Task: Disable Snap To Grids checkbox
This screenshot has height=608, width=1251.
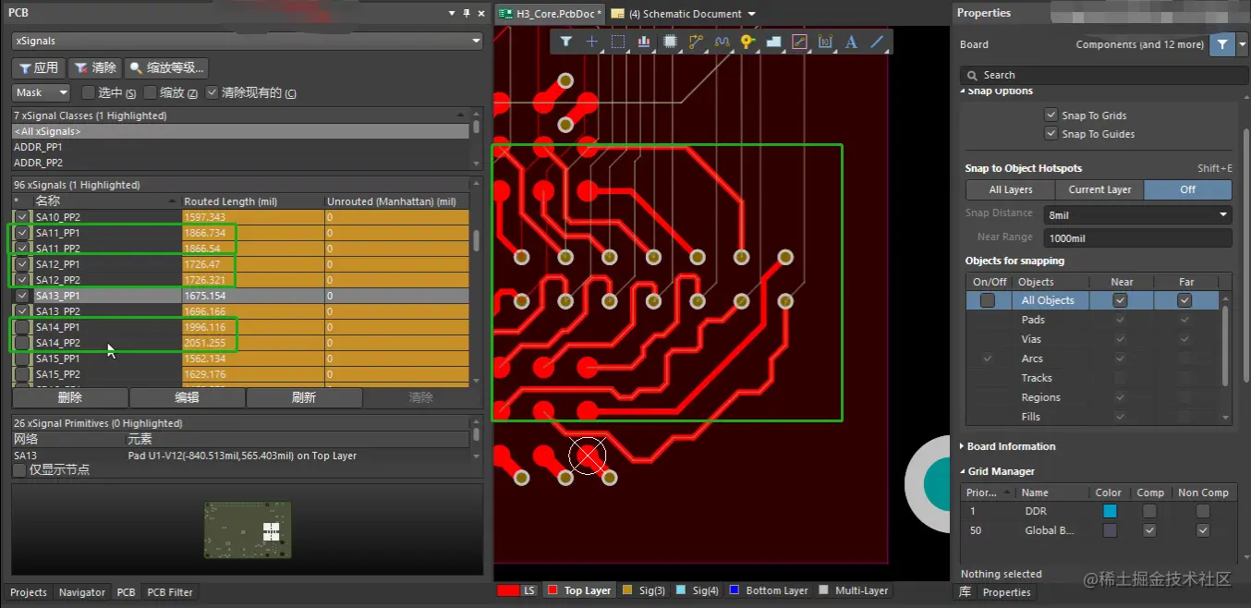Action: tap(1051, 115)
